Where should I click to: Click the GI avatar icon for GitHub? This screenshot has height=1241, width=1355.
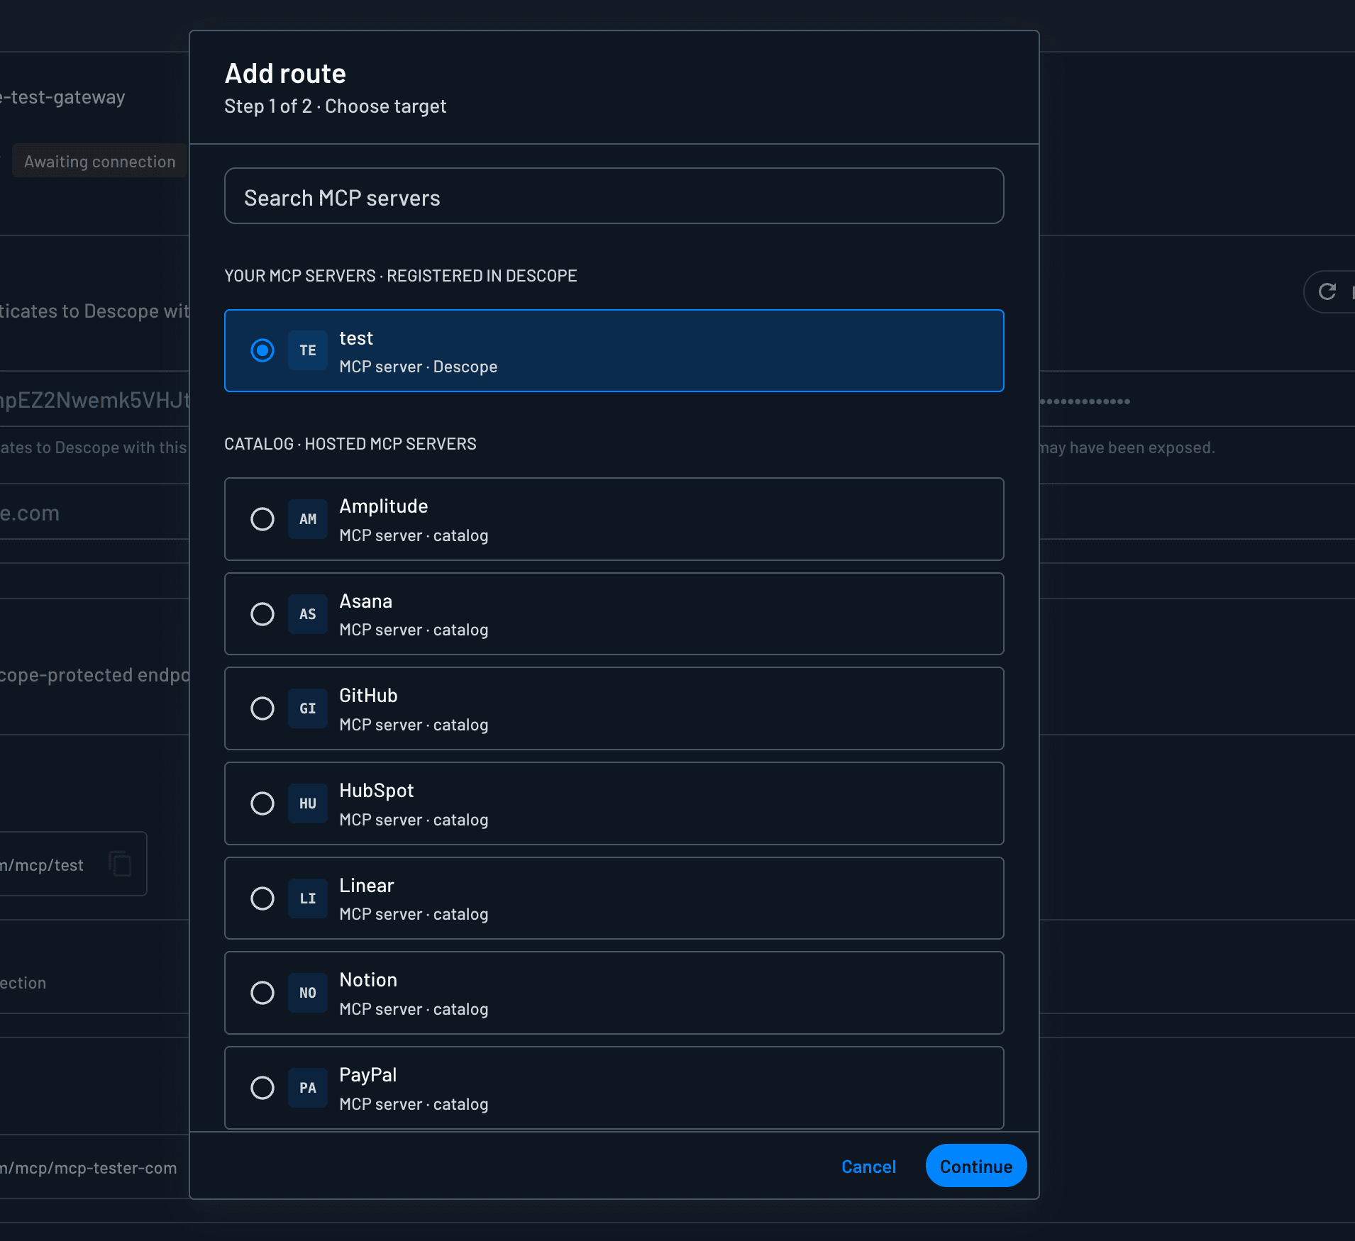click(308, 708)
